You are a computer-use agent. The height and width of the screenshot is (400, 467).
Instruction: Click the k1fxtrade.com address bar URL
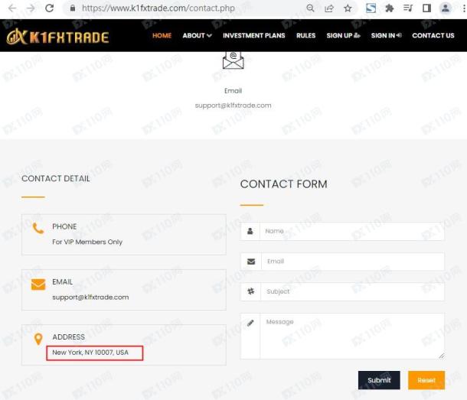pyautogui.click(x=158, y=8)
